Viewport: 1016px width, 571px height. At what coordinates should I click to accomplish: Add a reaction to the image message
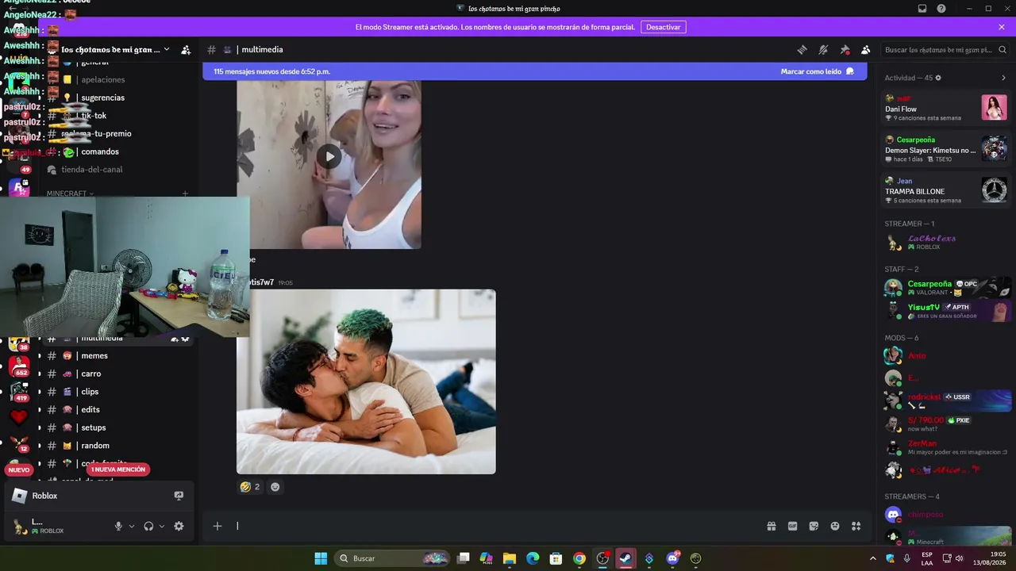click(x=275, y=487)
